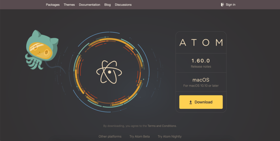Click the Octocat astronaut mascot
The height and width of the screenshot is (141, 280).
(x=42, y=49)
